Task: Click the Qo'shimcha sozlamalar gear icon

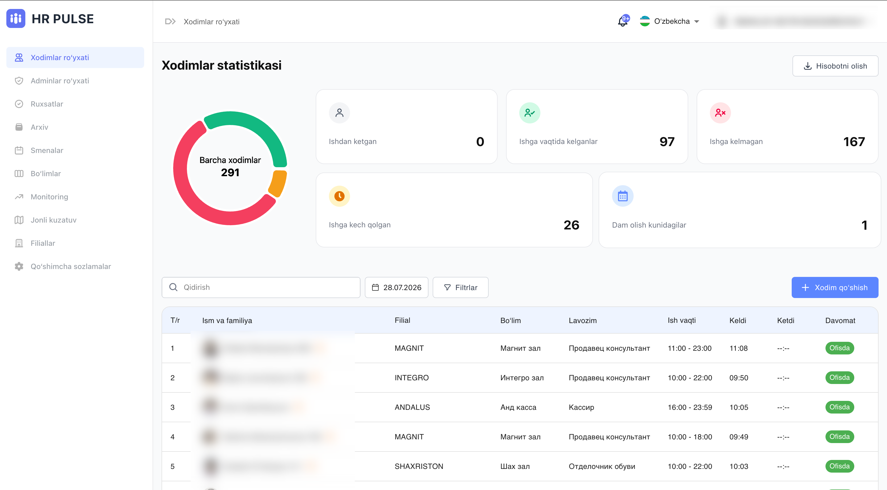Action: point(19,266)
